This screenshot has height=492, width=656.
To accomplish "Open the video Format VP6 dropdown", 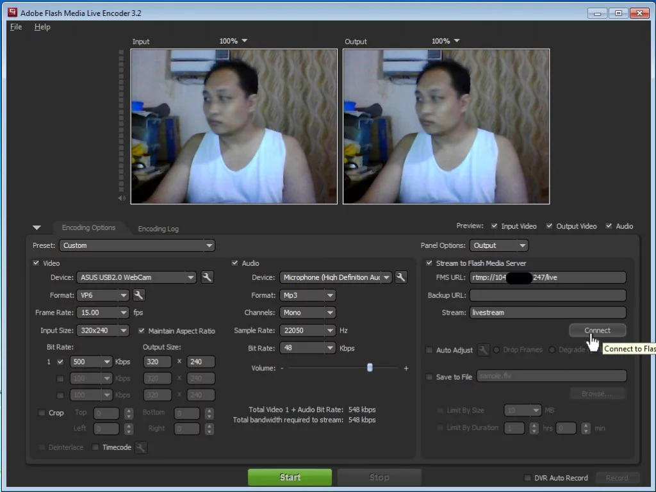I will click(x=102, y=295).
